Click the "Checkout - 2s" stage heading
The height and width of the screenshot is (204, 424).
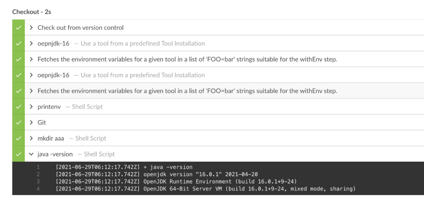tap(31, 12)
